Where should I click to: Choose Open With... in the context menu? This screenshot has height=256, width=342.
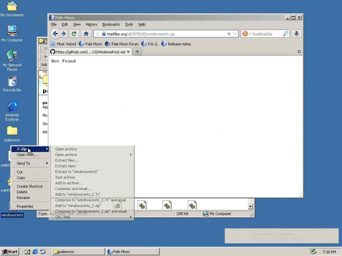30,155
